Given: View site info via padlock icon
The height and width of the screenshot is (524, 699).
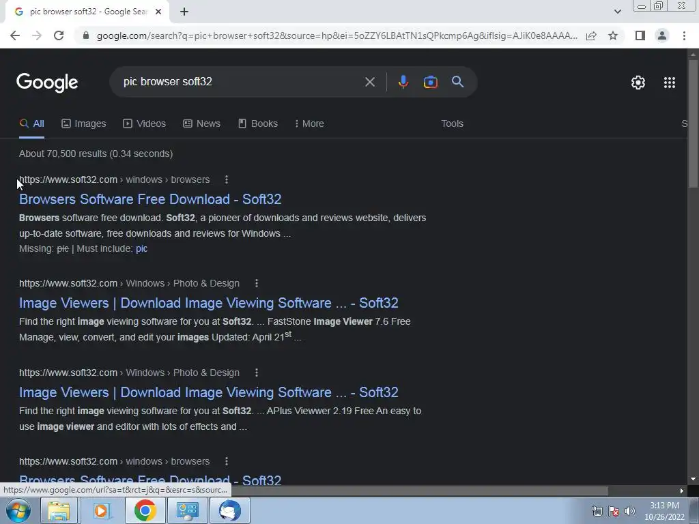Looking at the screenshot, I should [x=86, y=35].
